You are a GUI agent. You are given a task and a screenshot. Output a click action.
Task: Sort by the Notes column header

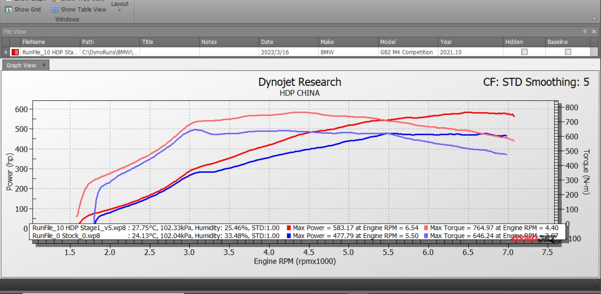[229, 42]
